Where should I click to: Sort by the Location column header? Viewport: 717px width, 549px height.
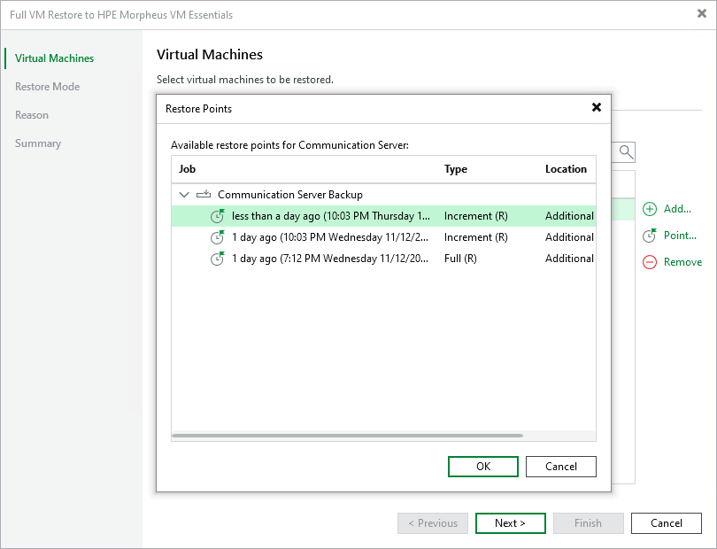pyautogui.click(x=566, y=169)
